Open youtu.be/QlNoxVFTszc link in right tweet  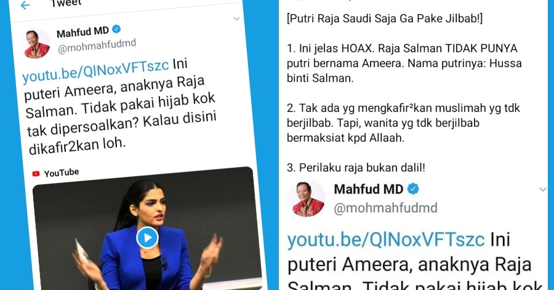point(385,240)
